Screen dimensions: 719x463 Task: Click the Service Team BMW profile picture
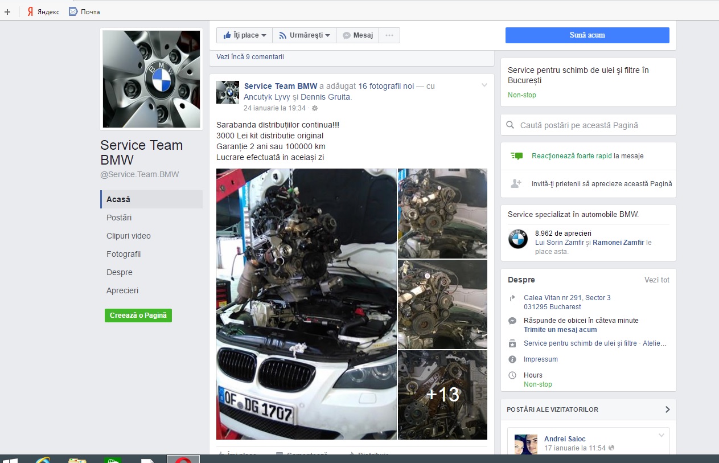(x=151, y=79)
